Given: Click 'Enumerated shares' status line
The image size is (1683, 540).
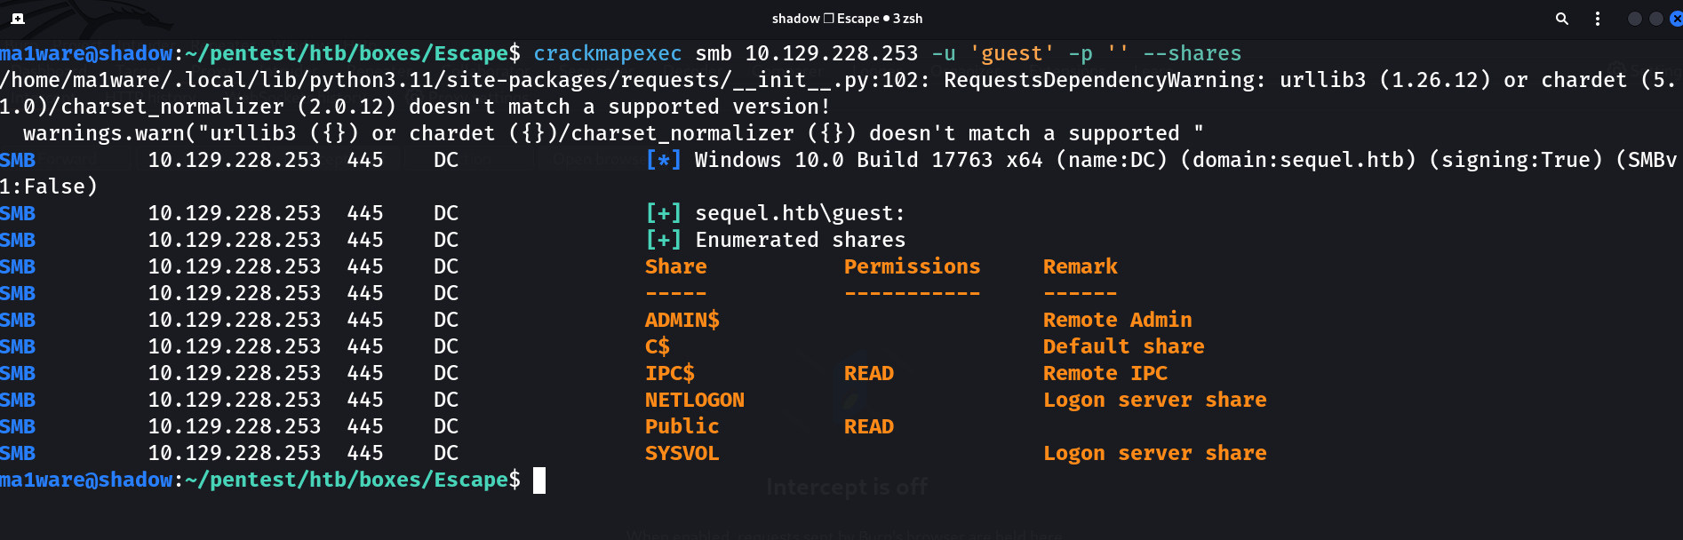Looking at the screenshot, I should tap(801, 240).
